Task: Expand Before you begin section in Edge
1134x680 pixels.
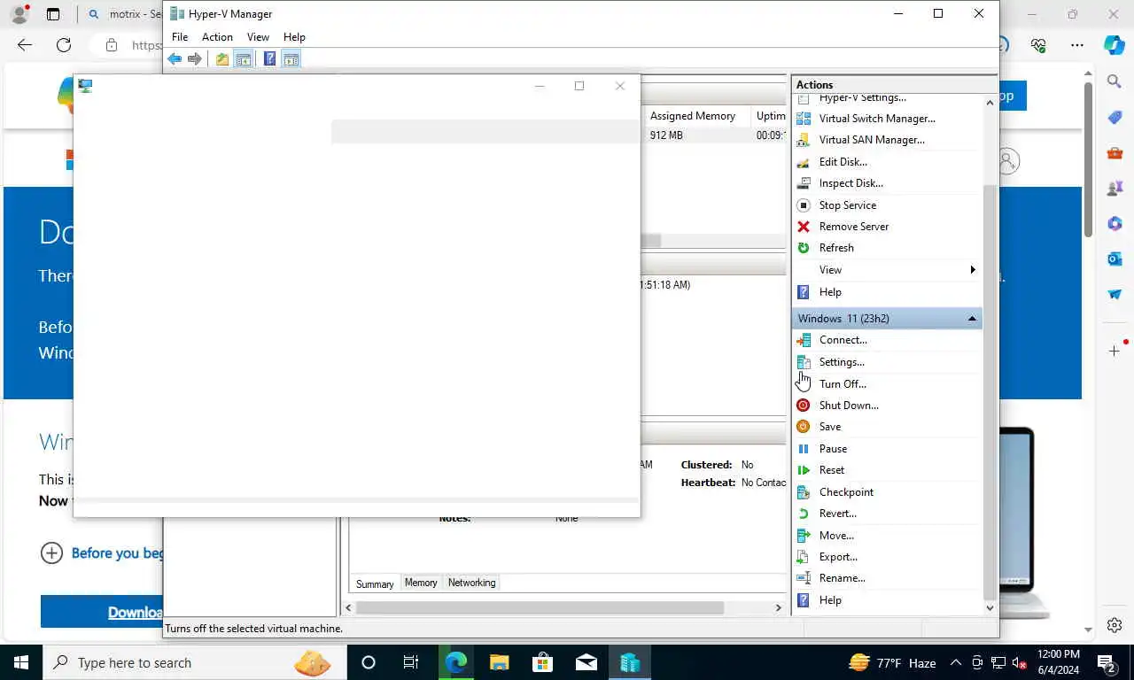Action: [x=51, y=553]
